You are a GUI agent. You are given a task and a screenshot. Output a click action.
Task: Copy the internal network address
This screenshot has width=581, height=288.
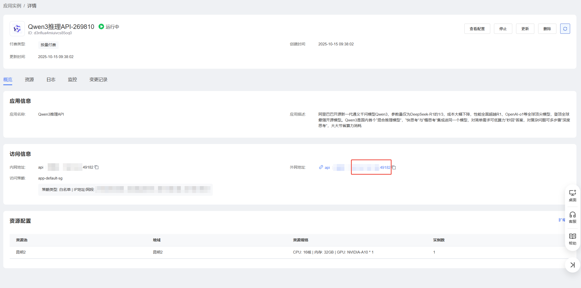pos(97,167)
